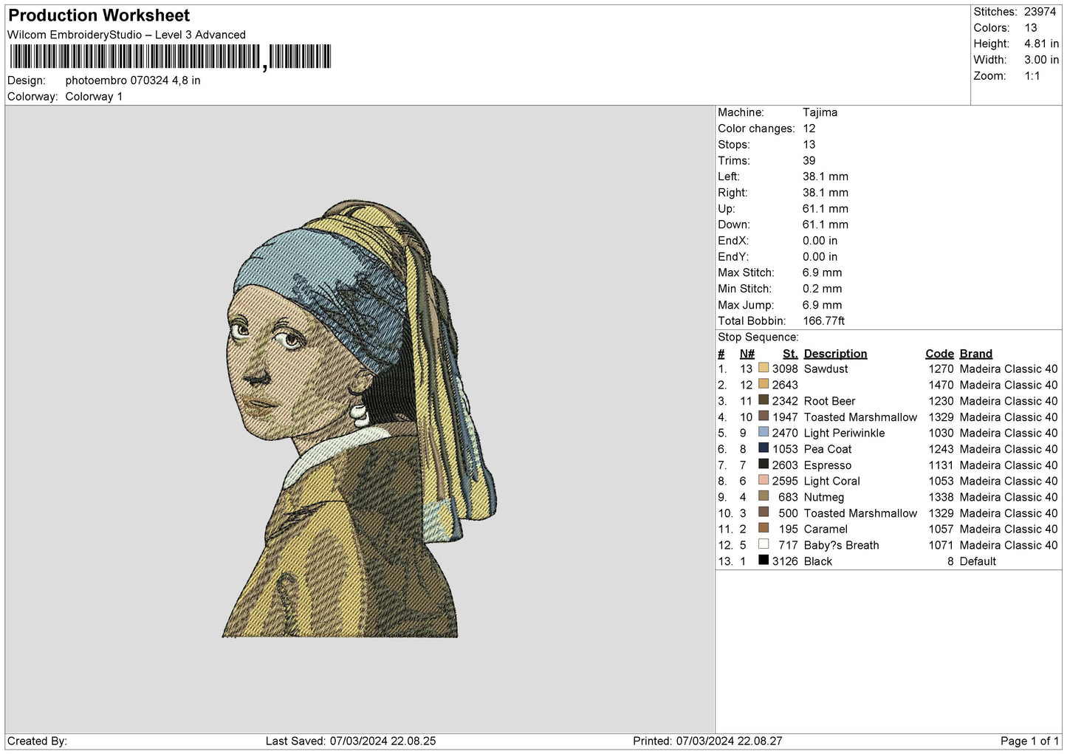Click the Default brand in Black row
The height and width of the screenshot is (754, 1067).
[x=978, y=561]
